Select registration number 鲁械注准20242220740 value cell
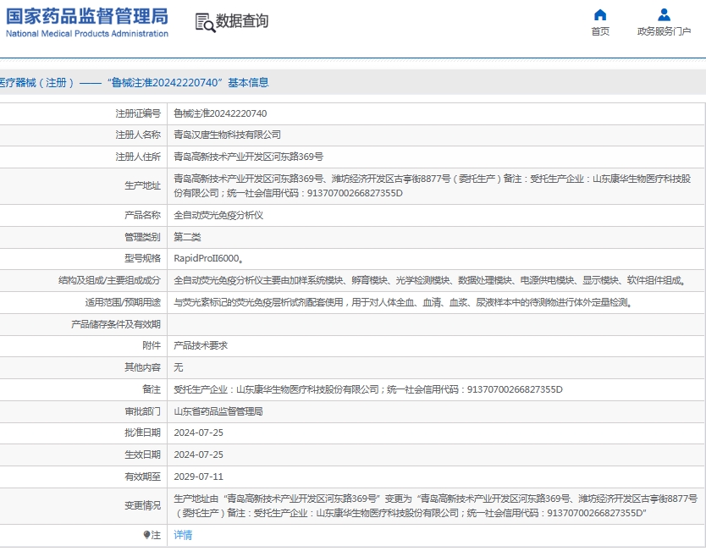 tap(220, 113)
